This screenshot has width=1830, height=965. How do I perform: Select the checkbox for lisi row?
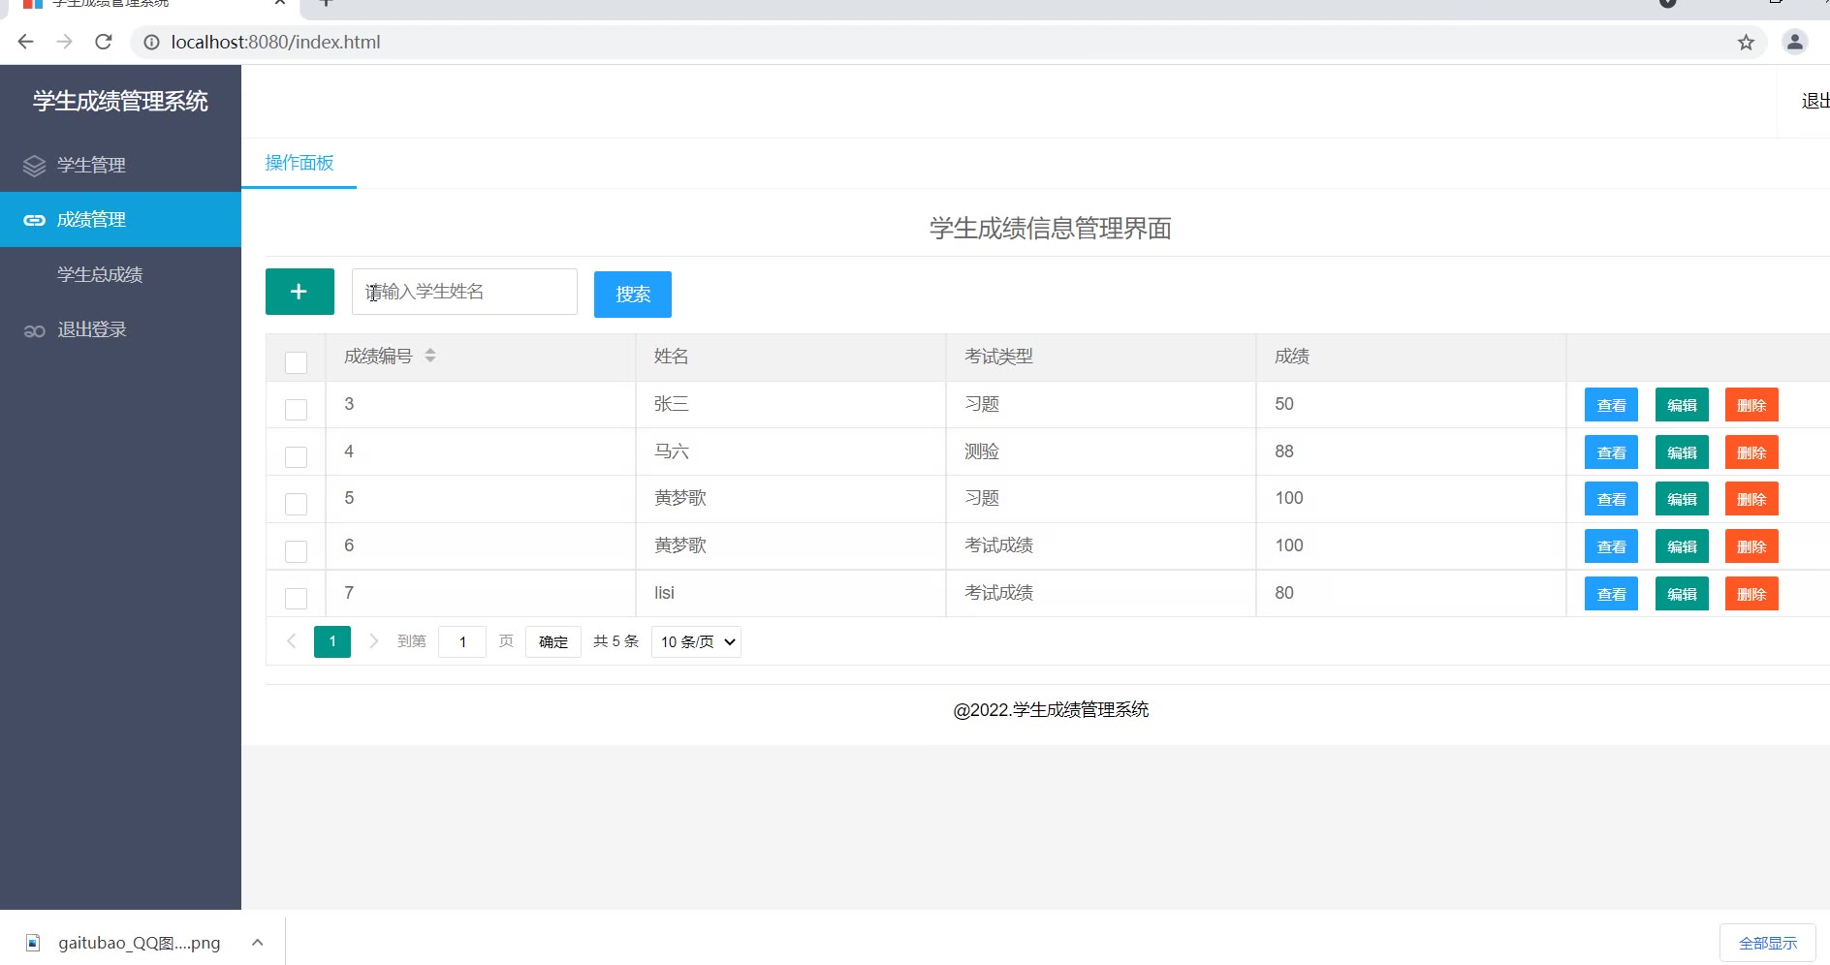(296, 598)
